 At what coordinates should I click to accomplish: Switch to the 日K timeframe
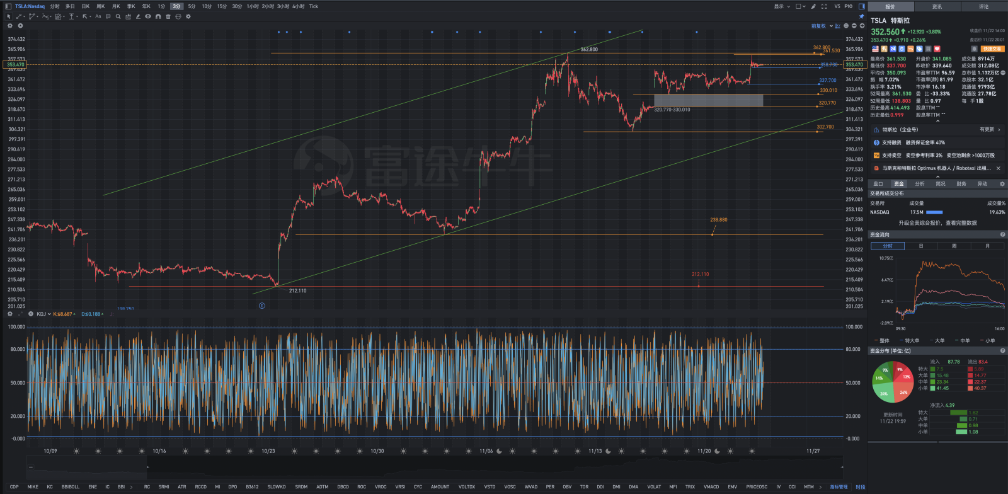[x=86, y=6]
